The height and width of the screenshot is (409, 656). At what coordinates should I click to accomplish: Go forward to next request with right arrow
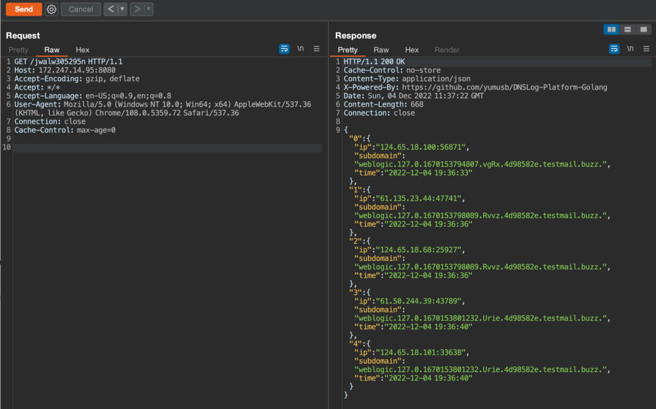click(x=137, y=9)
